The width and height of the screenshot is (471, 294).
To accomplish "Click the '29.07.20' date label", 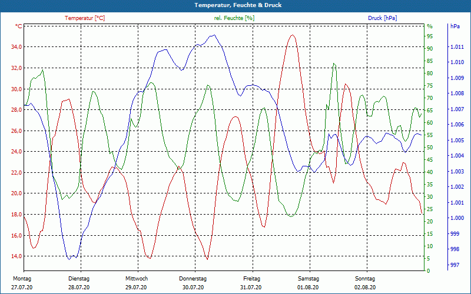I will point(136,287).
